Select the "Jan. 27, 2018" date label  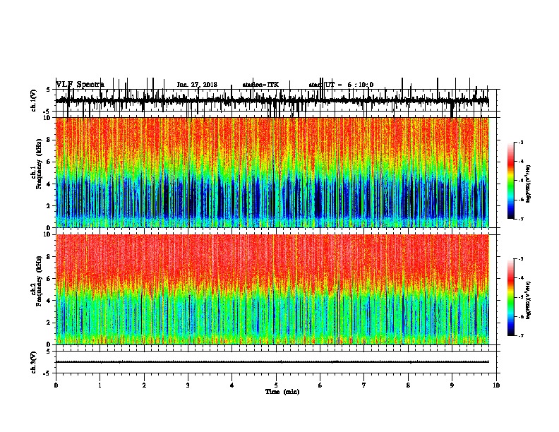tap(197, 85)
